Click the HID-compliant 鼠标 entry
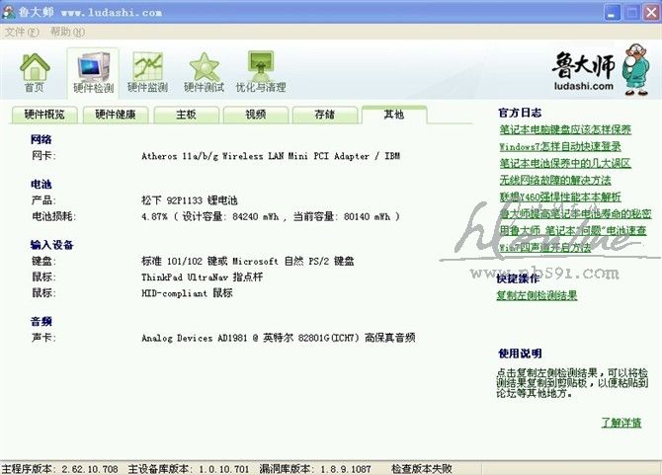662x475 pixels. 187,293
